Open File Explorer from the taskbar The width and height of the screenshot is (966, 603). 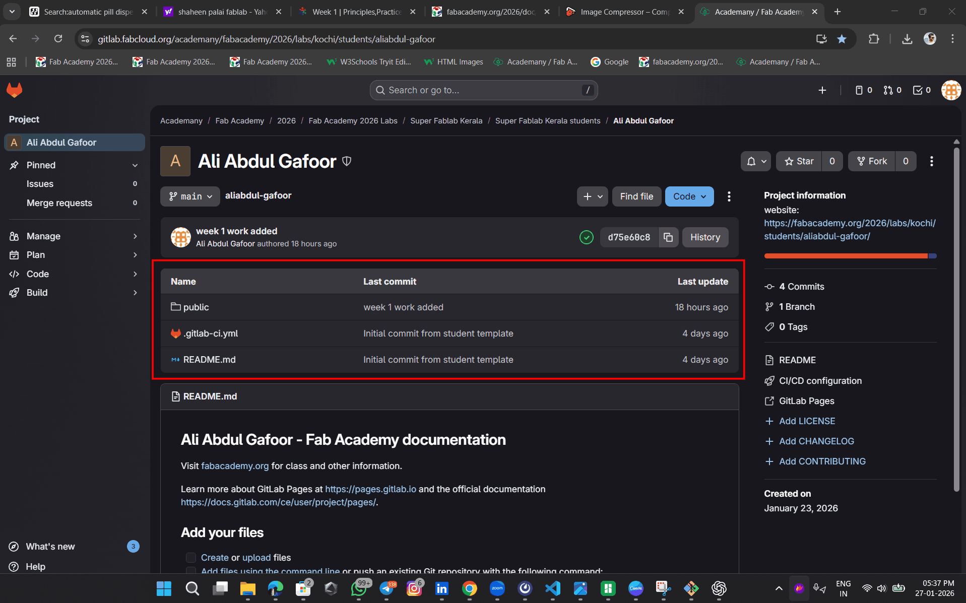tap(247, 588)
